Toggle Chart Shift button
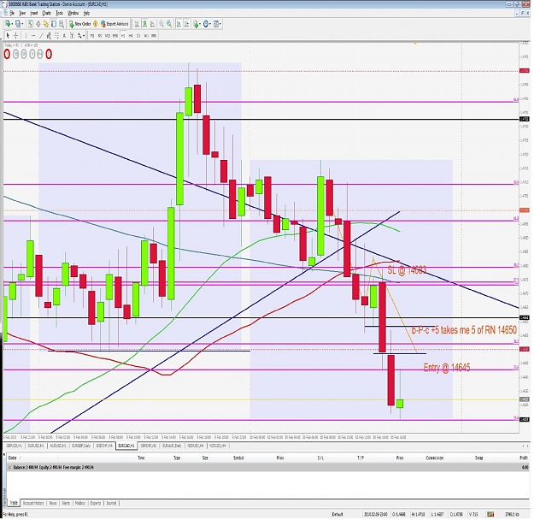Image resolution: width=534 pixels, height=520 pixels. tap(186, 24)
